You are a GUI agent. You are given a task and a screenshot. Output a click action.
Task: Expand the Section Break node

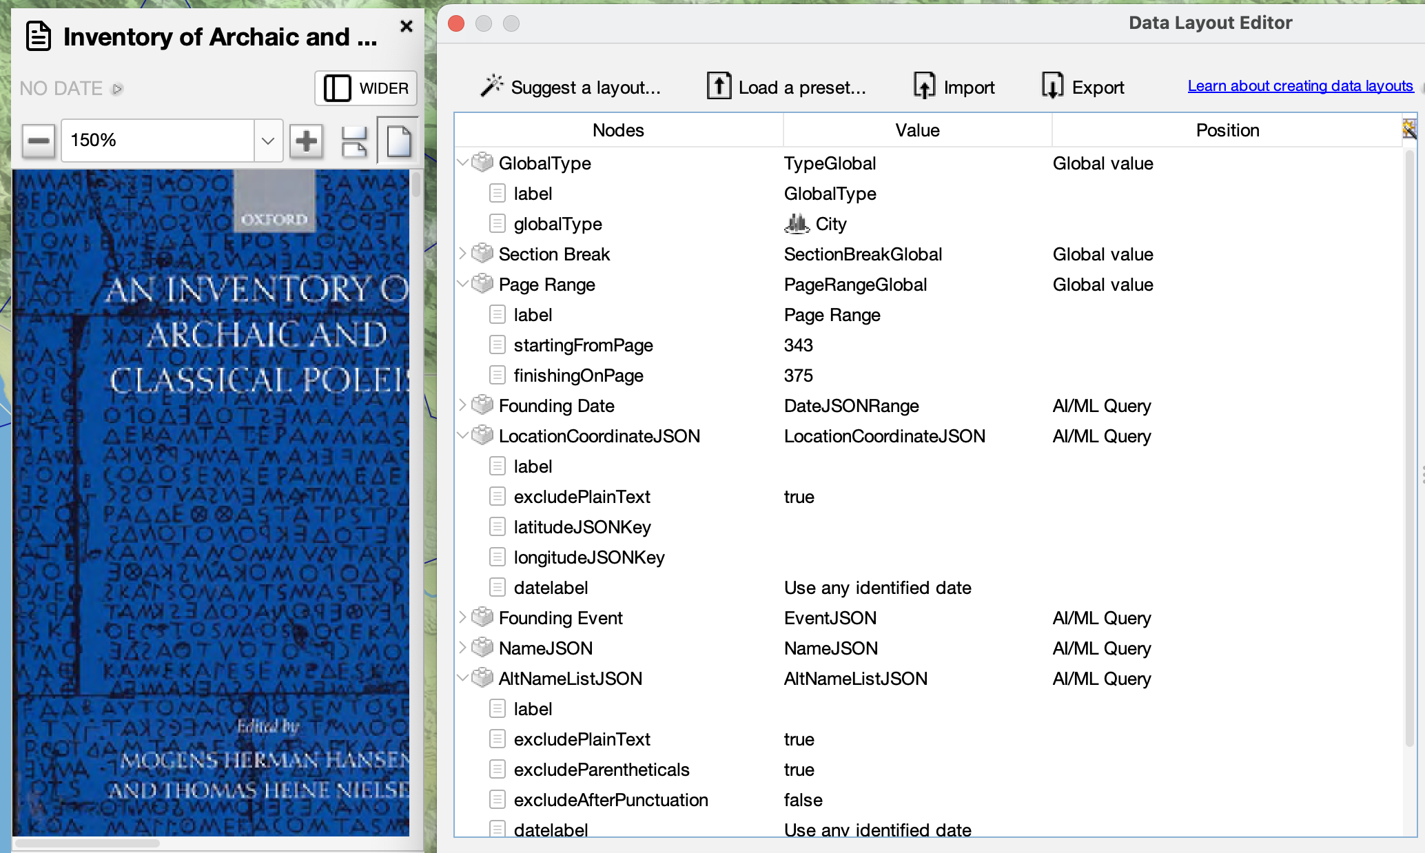[462, 254]
